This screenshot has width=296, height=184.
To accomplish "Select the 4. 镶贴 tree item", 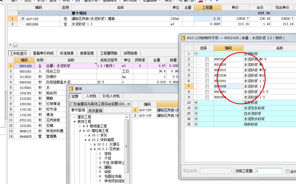I will 105,167.
